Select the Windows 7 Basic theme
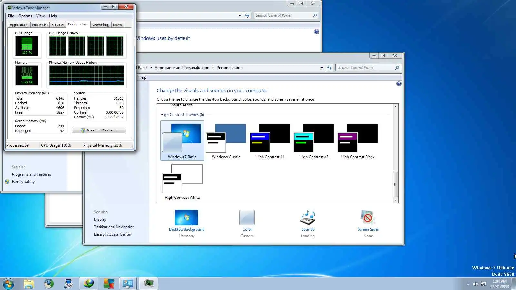Viewport: 516px width, 290px height. coord(182,140)
